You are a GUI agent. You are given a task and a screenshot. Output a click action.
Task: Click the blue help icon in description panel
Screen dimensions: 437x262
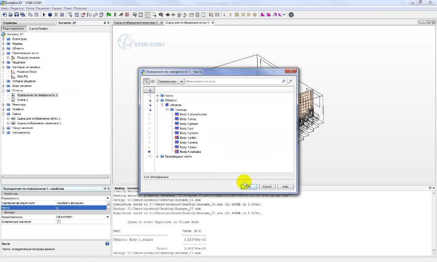(107, 244)
